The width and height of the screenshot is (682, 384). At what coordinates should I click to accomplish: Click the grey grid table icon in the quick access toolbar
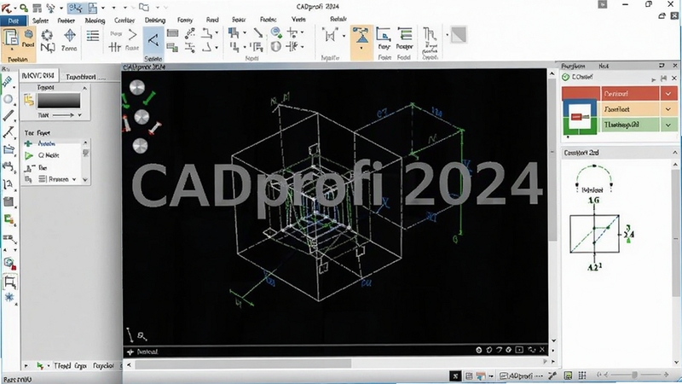(38, 8)
